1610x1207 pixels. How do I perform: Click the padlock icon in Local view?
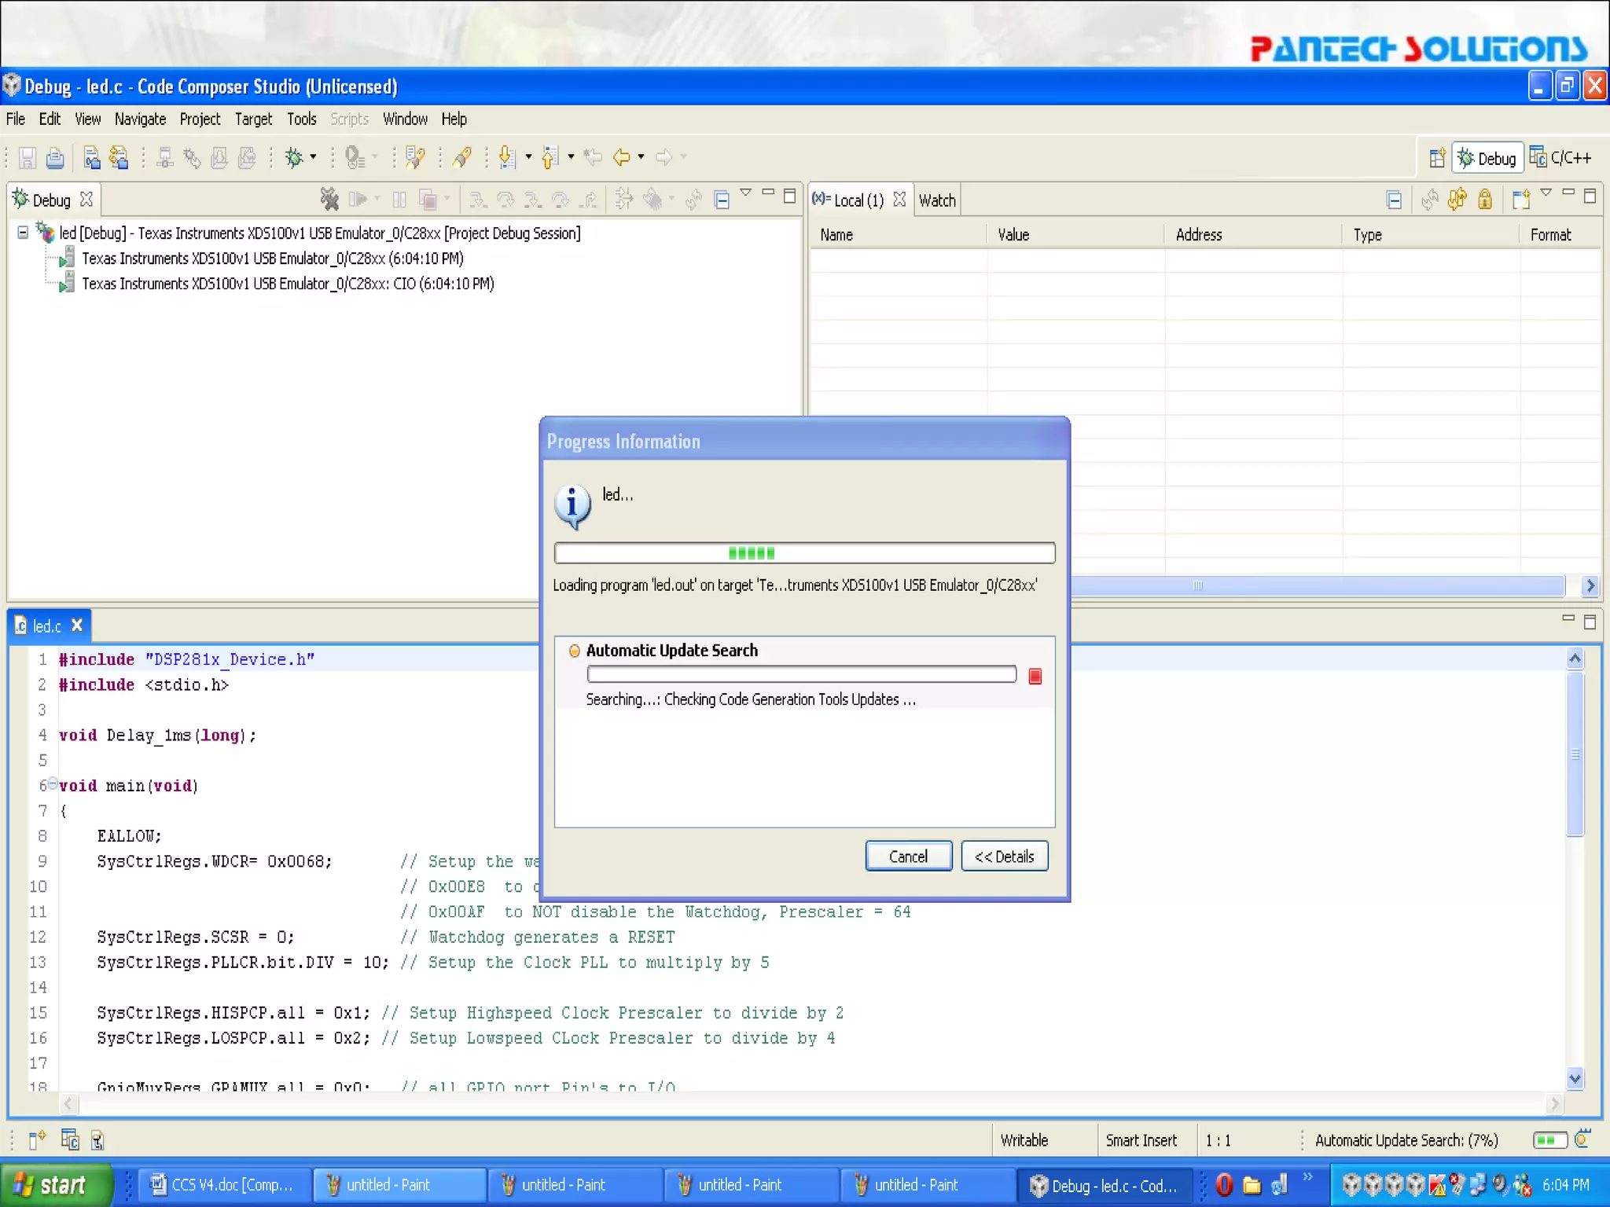(1484, 200)
